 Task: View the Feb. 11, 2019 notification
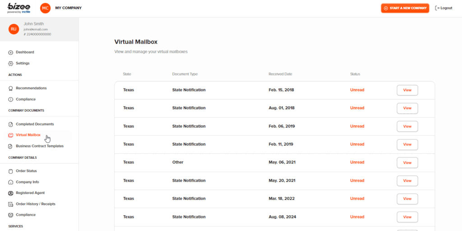(x=407, y=144)
